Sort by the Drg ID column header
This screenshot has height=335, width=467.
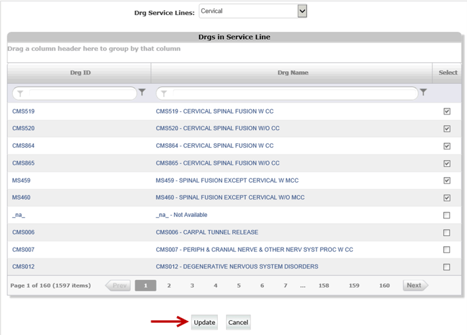click(x=79, y=73)
